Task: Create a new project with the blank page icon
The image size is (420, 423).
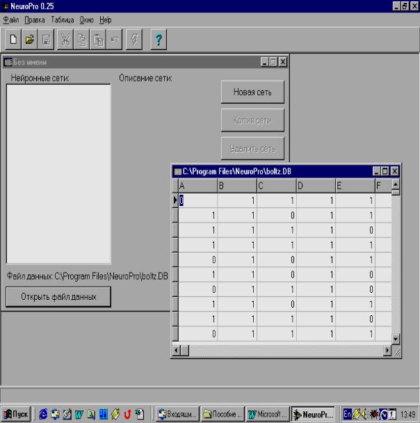Action: pyautogui.click(x=13, y=40)
